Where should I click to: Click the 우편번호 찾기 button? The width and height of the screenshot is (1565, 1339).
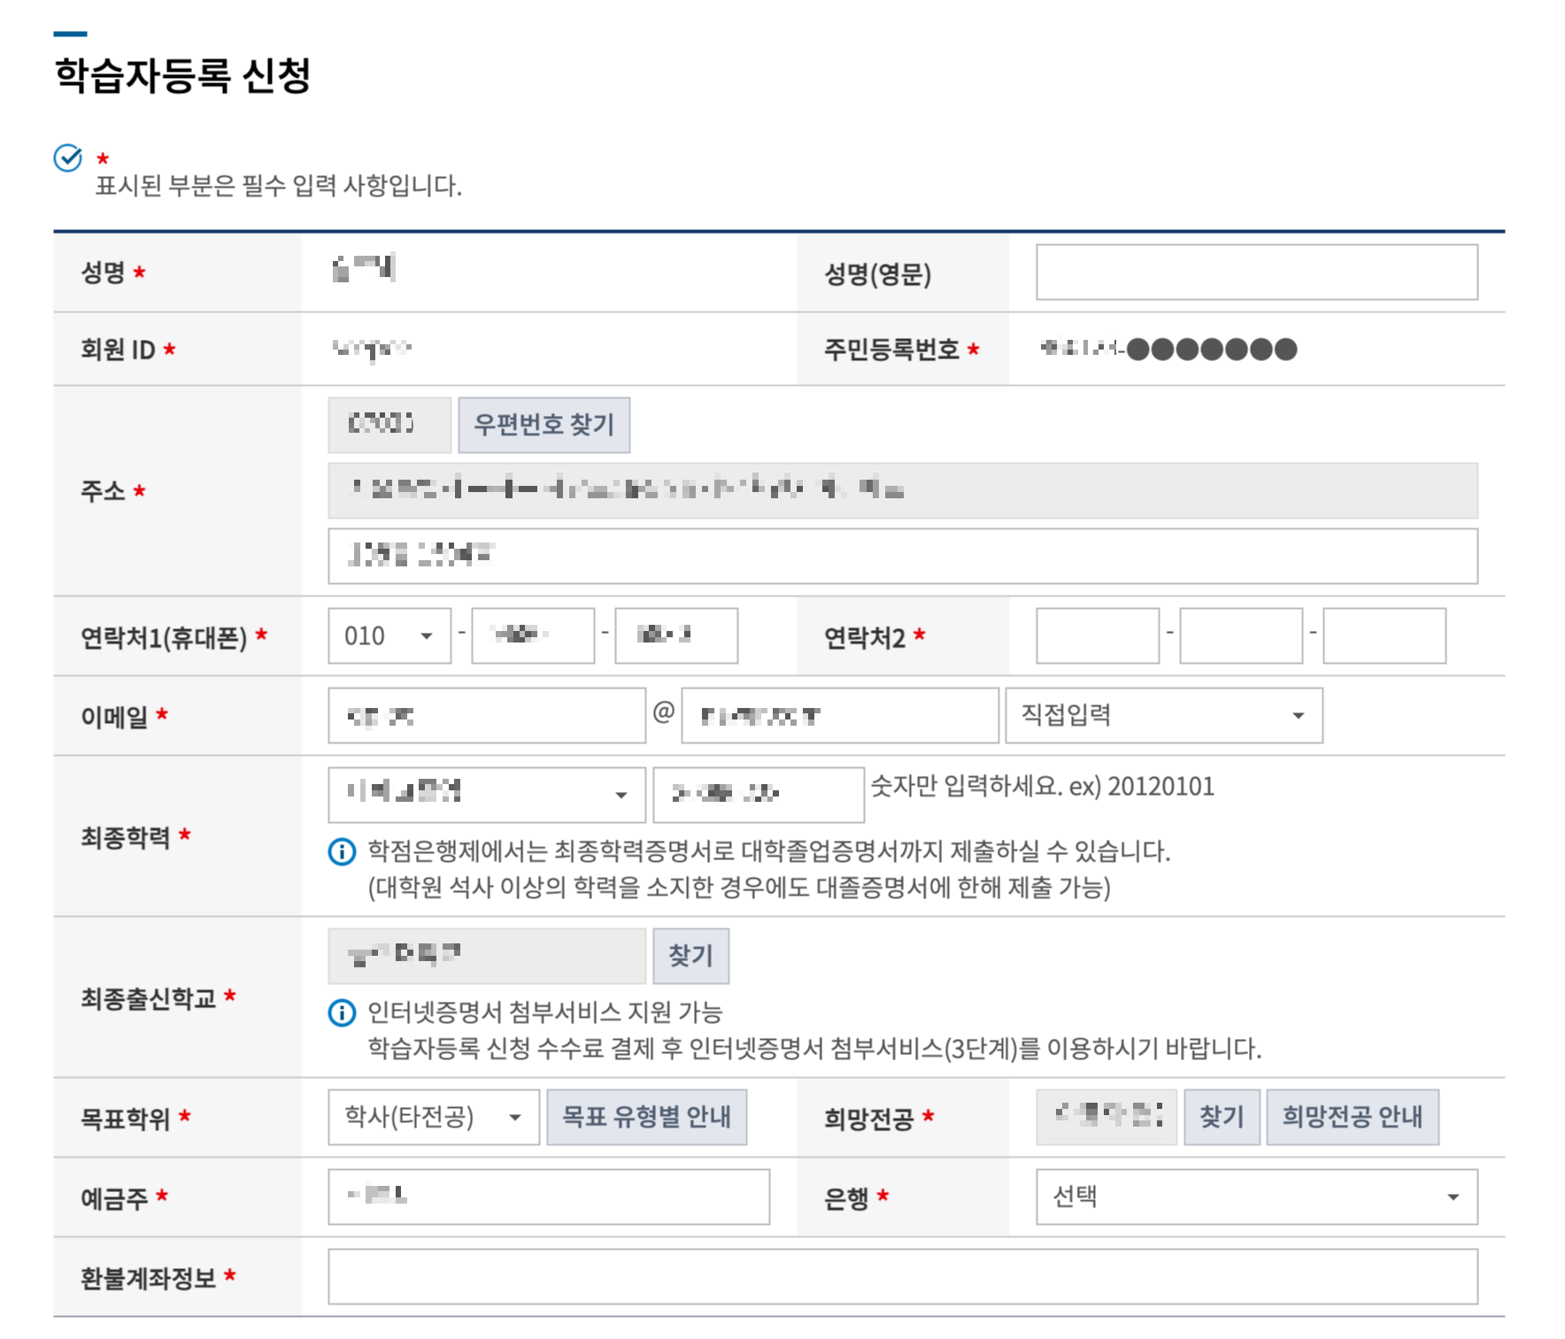(544, 425)
